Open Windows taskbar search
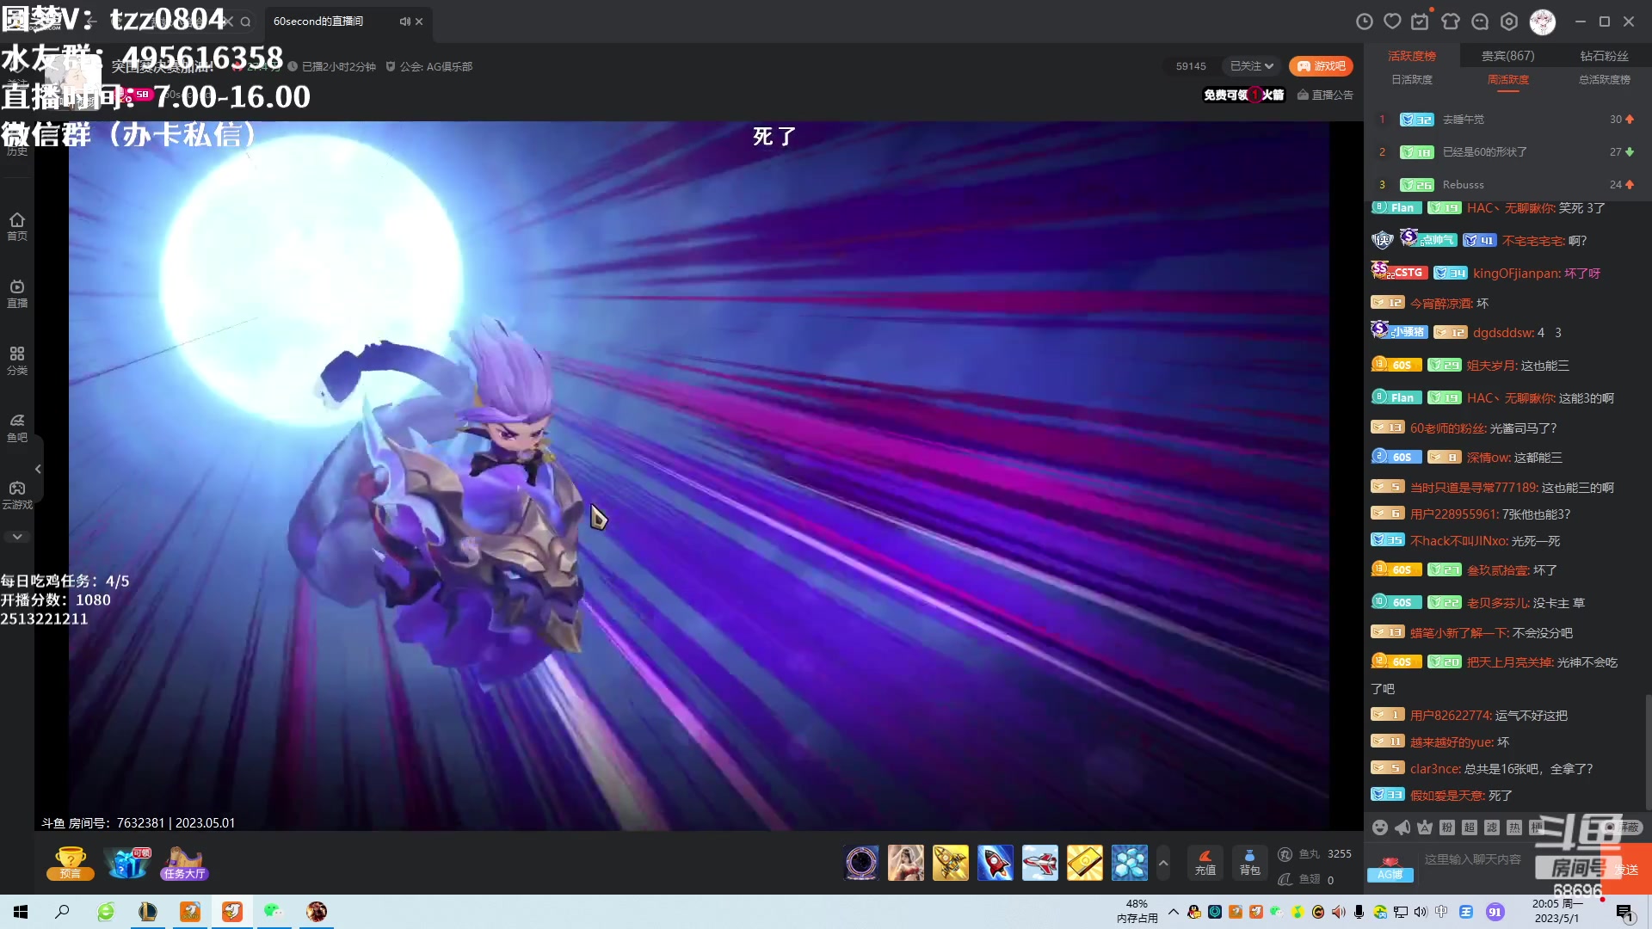 click(x=62, y=912)
